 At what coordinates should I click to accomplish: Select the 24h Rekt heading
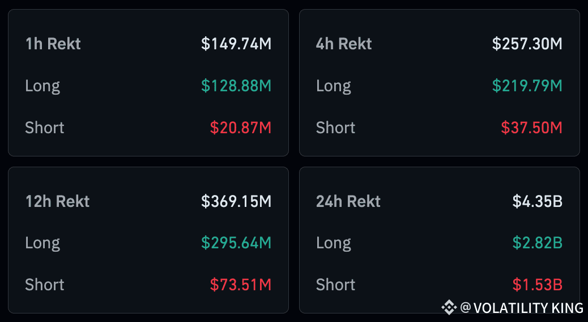pyautogui.click(x=348, y=201)
